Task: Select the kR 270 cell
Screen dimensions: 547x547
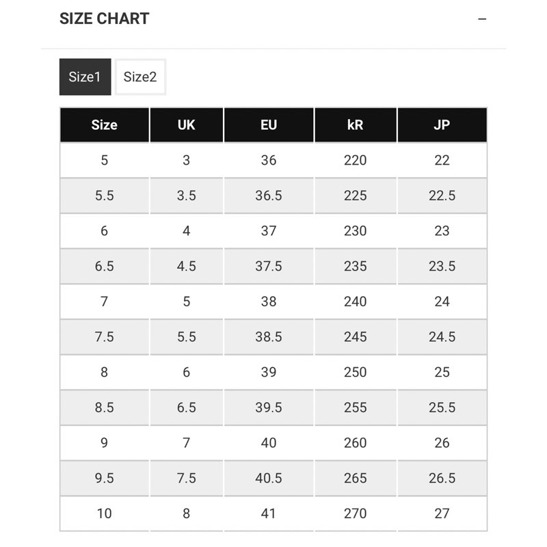Action: coord(356,513)
